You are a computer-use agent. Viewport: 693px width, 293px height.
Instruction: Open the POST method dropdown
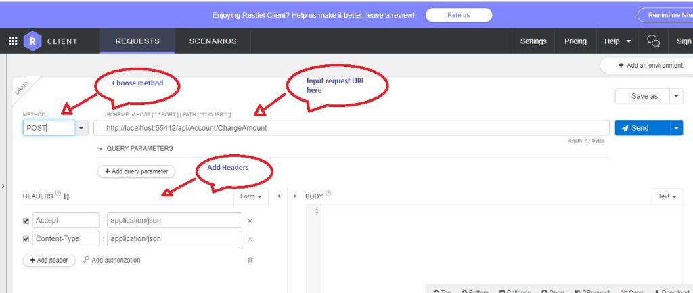pyautogui.click(x=82, y=128)
